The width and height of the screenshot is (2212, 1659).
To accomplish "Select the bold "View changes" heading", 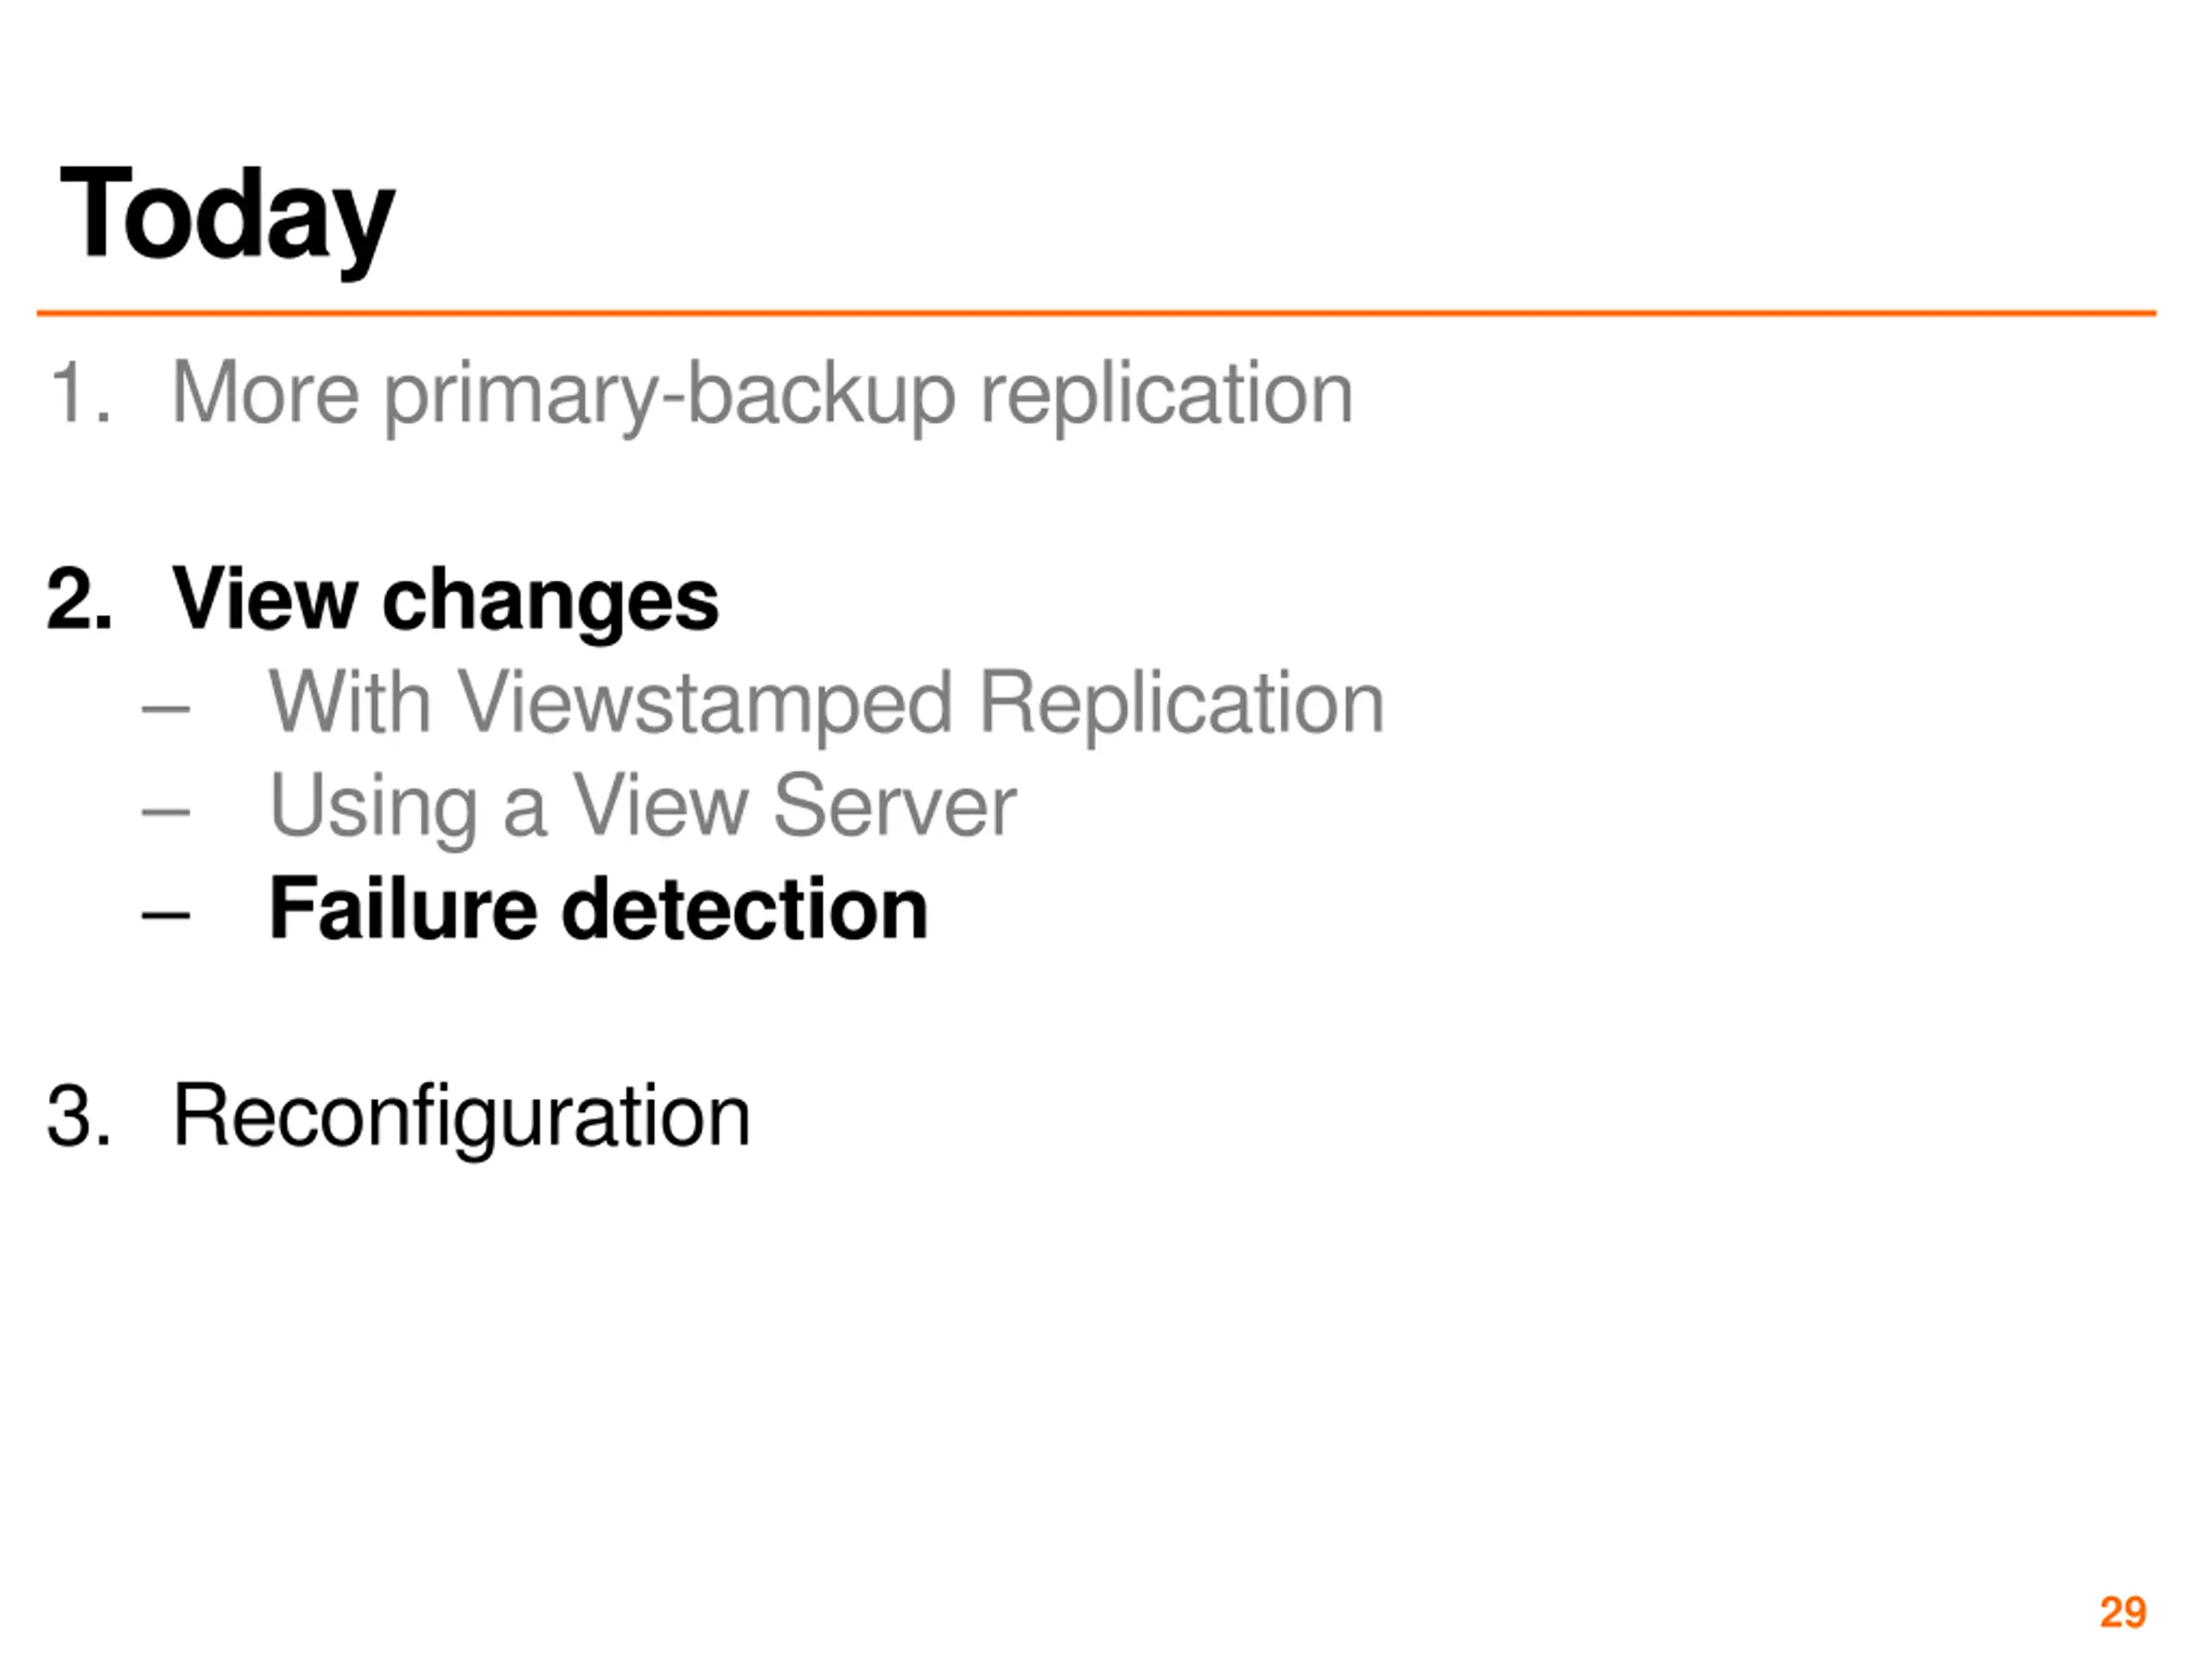I will [445, 601].
